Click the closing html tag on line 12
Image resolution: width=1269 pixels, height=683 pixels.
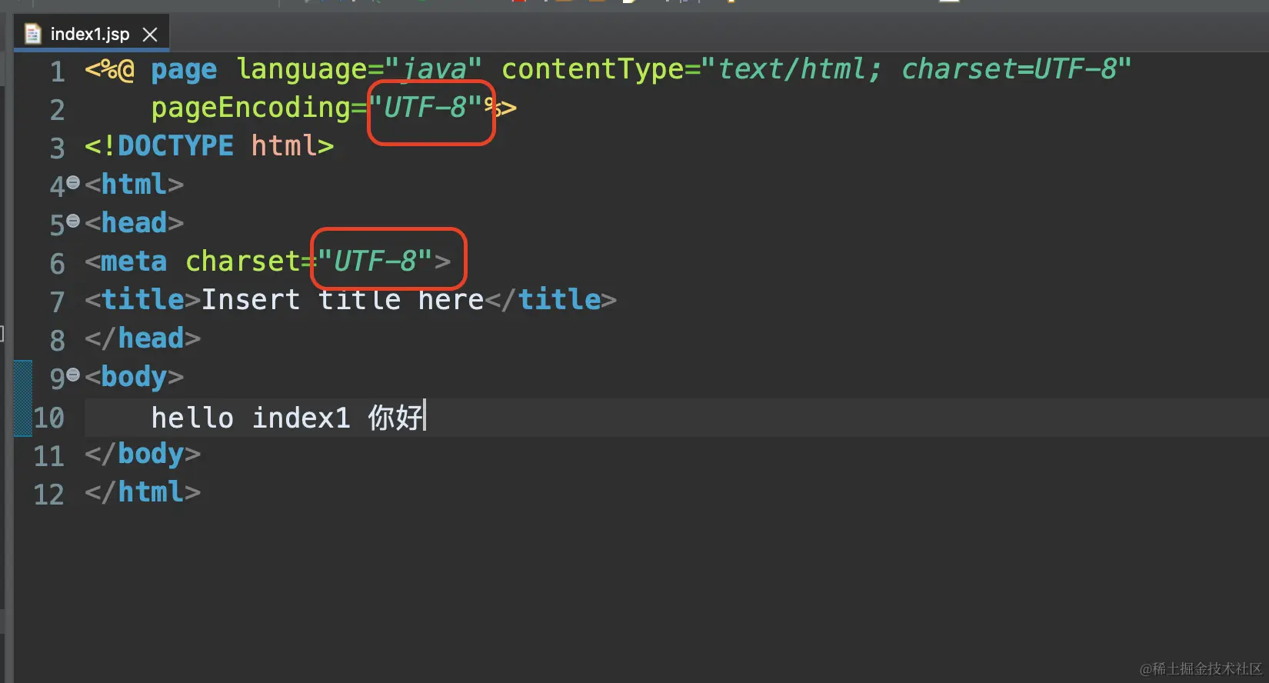point(143,492)
